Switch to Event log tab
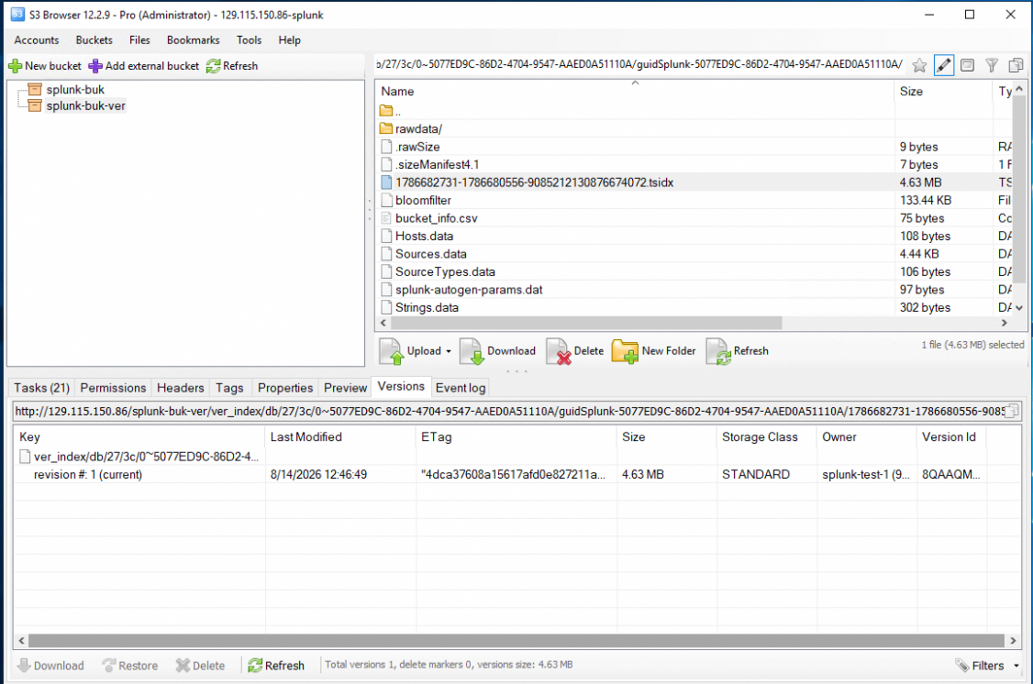The width and height of the screenshot is (1033, 684). pos(461,388)
